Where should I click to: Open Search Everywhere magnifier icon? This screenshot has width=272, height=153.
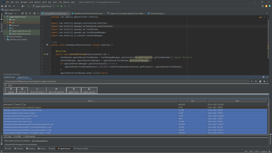coord(263,6)
